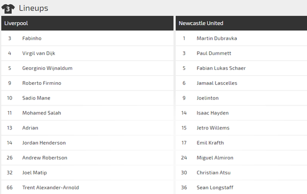Click Georginio Wijnaldum in the lineup

coord(47,68)
